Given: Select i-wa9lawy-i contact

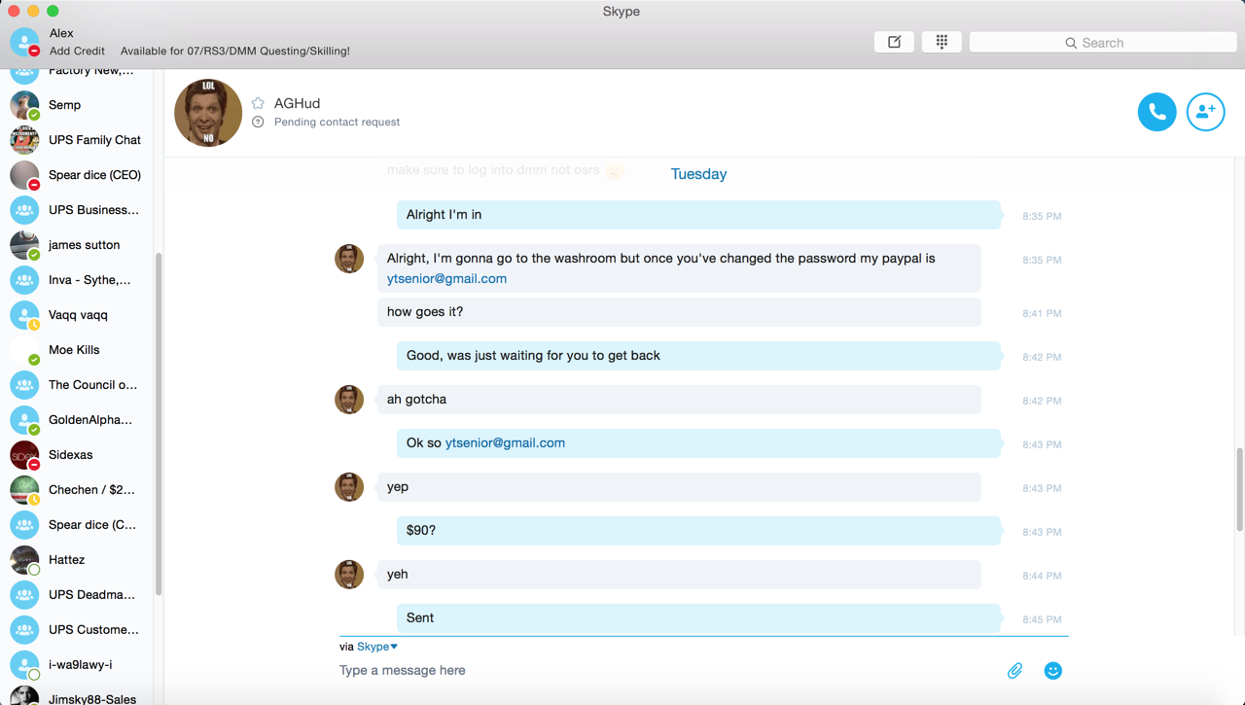Looking at the screenshot, I should point(78,665).
